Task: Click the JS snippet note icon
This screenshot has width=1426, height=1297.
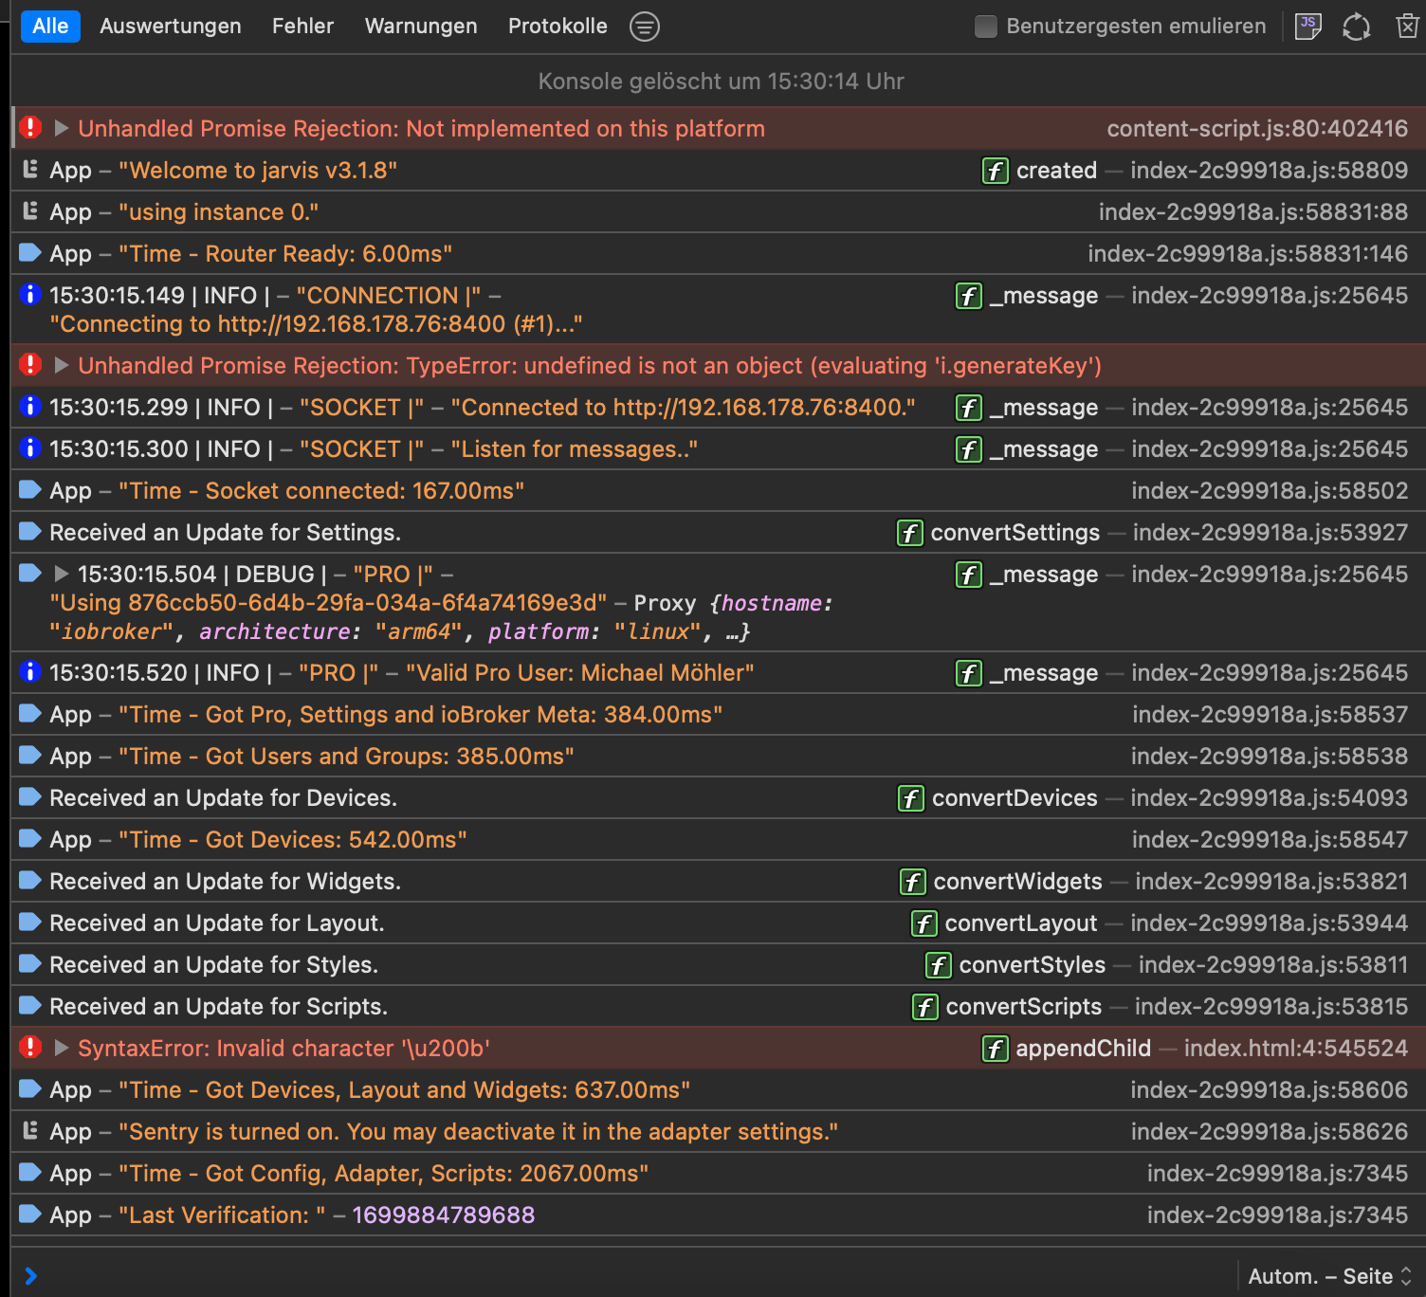Action: (x=1308, y=27)
